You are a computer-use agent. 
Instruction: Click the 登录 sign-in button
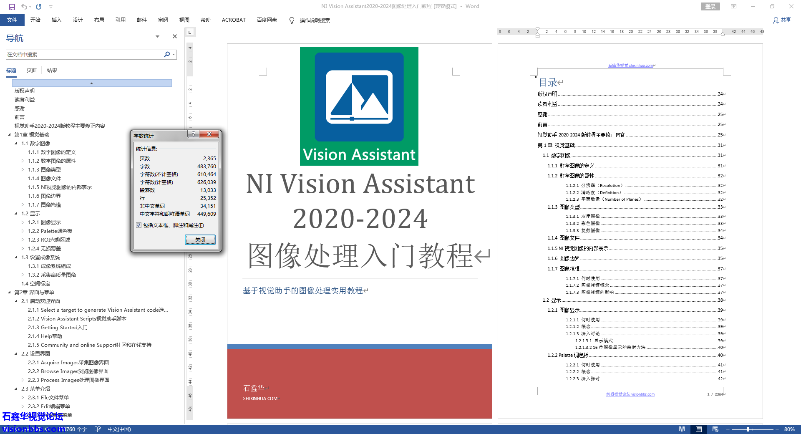(x=710, y=6)
